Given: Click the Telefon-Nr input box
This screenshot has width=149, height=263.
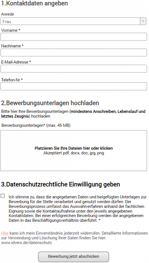Looking at the screenshot, I should [74, 86].
